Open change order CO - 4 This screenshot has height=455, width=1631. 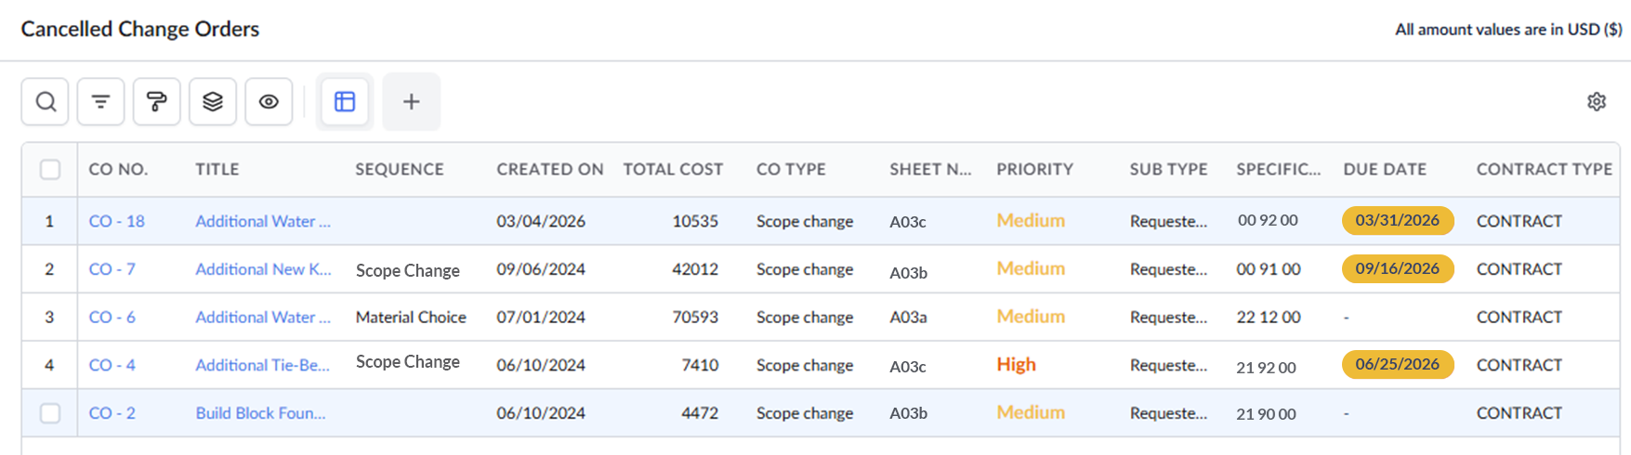click(x=112, y=365)
